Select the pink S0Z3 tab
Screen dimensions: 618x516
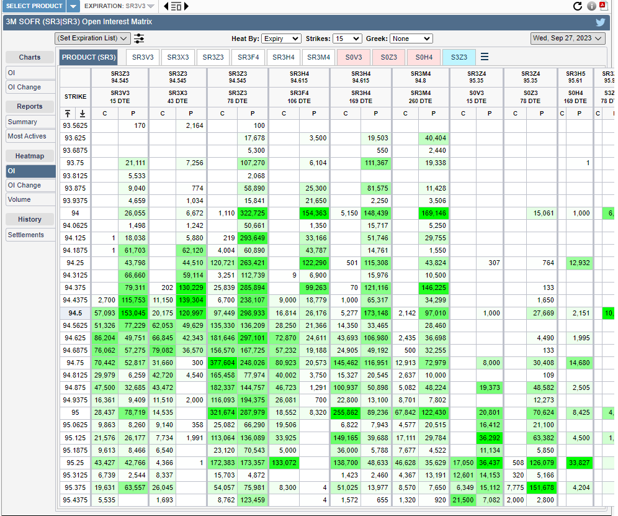pos(389,57)
